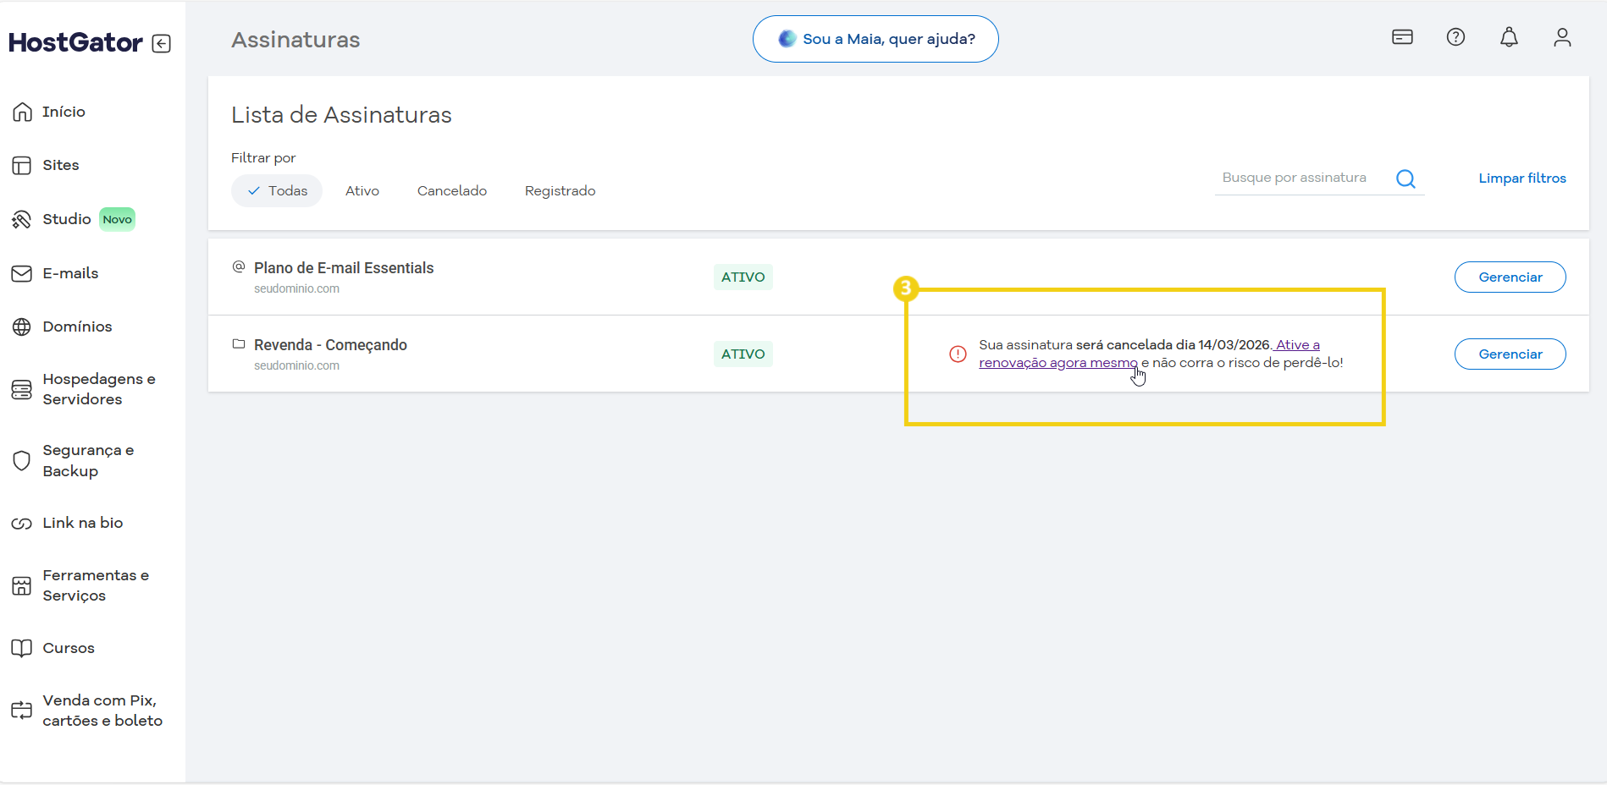Open the Venda com Pix payment icon
1607x785 pixels.
(x=22, y=710)
